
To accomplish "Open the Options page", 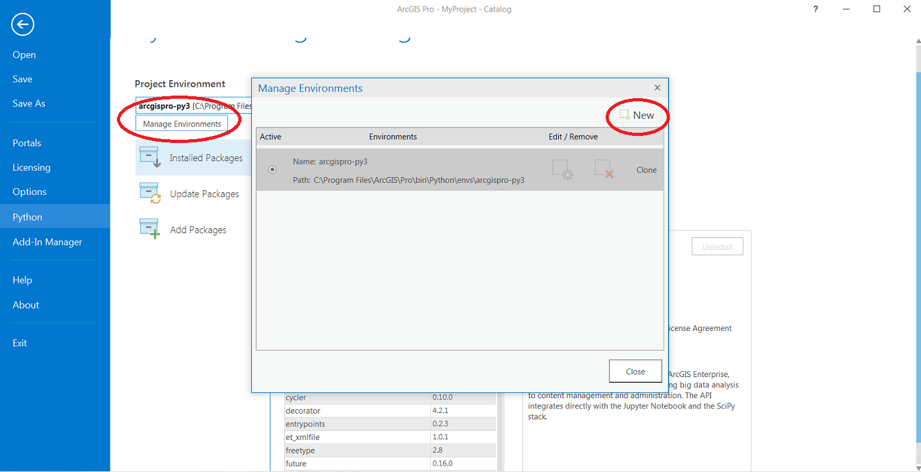I will (30, 192).
